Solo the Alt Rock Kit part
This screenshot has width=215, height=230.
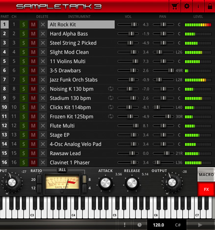click(x=24, y=25)
